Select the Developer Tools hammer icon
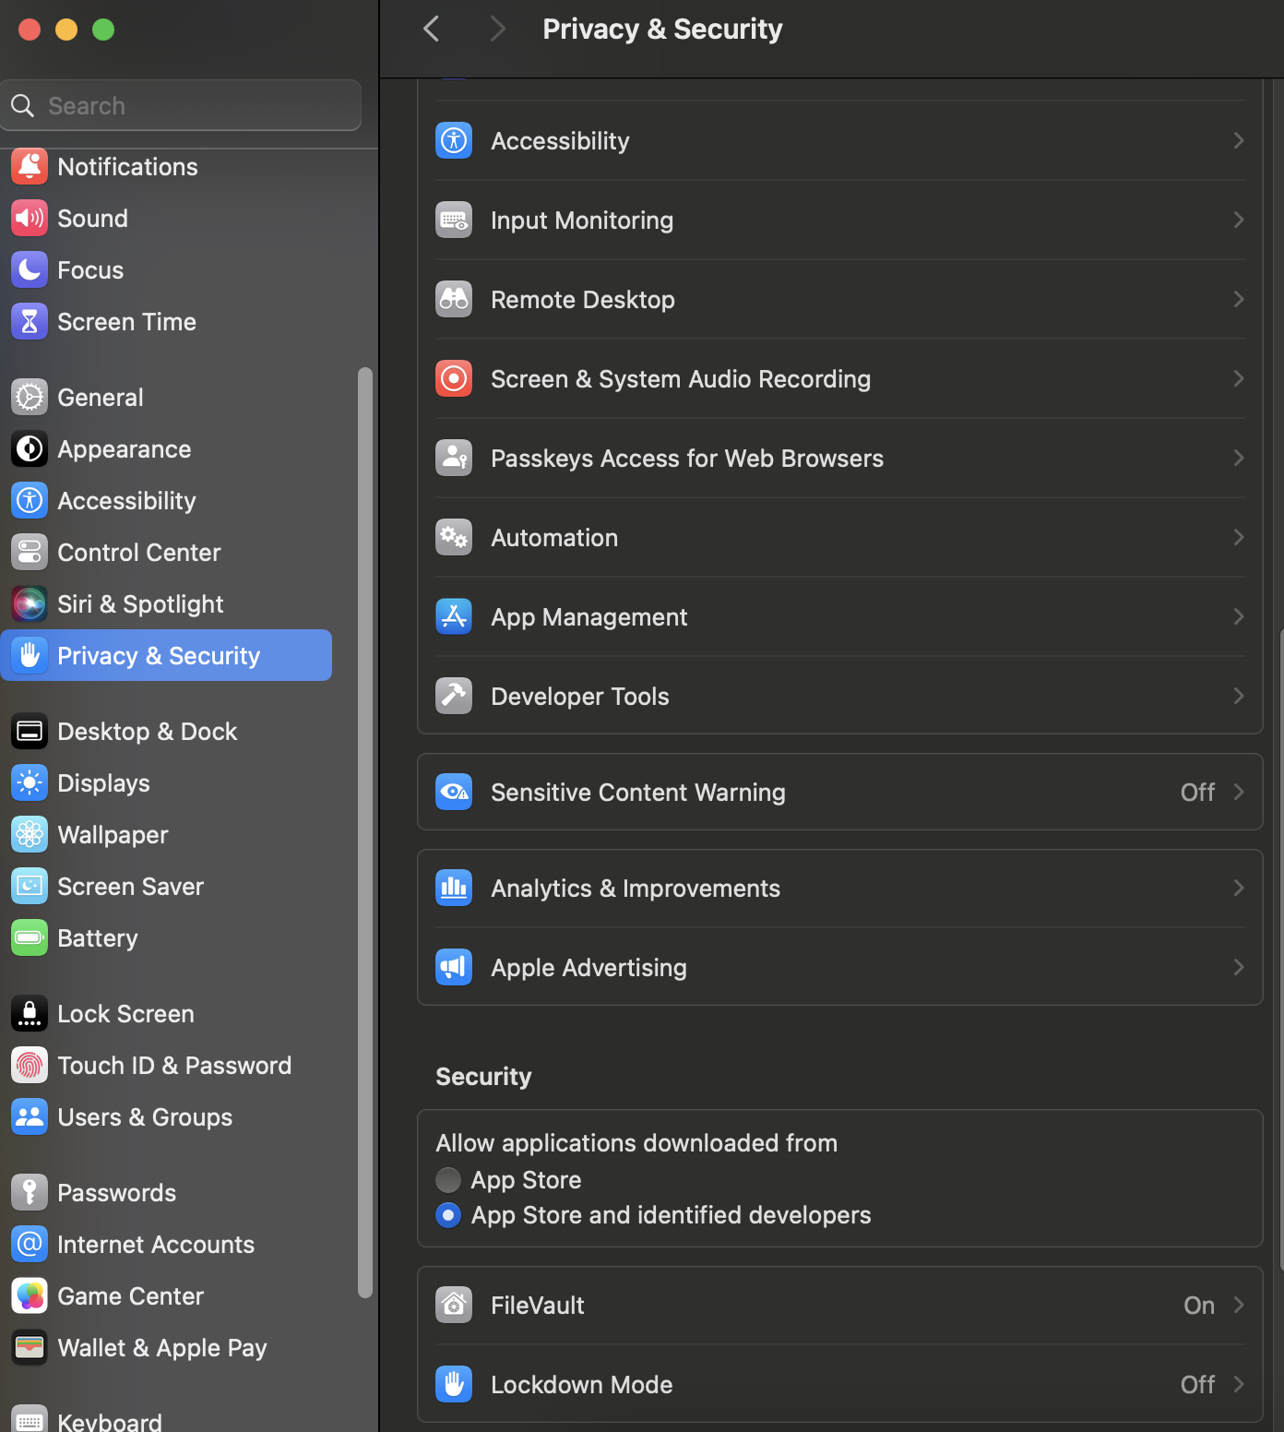 point(453,696)
